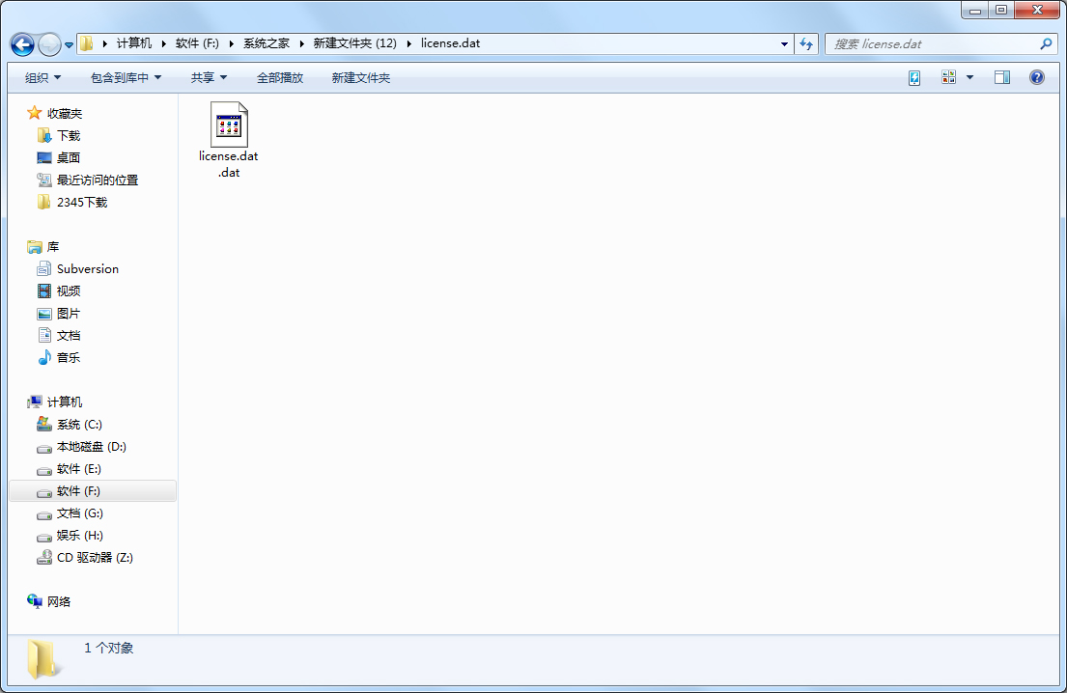Viewport: 1067px width, 693px height.
Task: Click the 收藏夹 star icon
Action: (x=35, y=113)
